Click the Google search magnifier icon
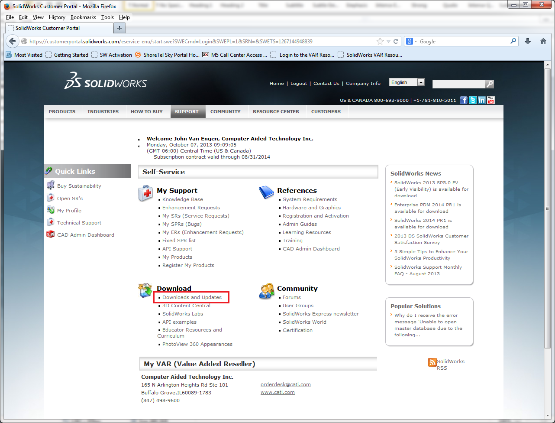This screenshot has width=555, height=423. [513, 41]
